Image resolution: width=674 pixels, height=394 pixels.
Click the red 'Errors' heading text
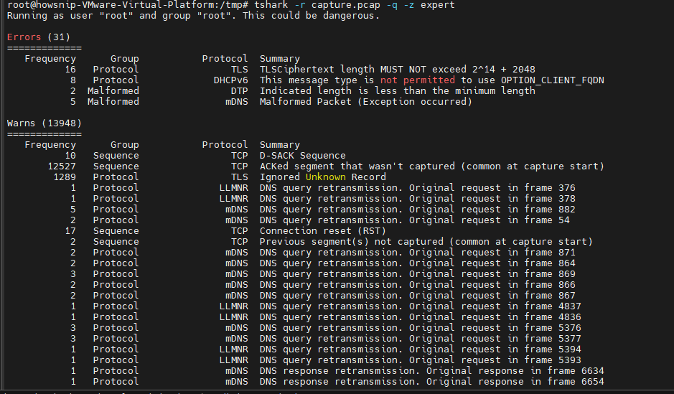coord(24,37)
